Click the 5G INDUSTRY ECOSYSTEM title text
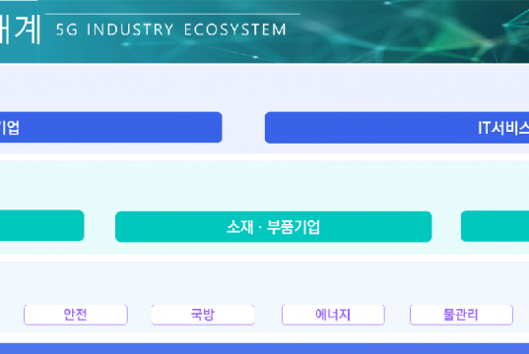The width and height of the screenshot is (529, 354). pyautogui.click(x=171, y=29)
